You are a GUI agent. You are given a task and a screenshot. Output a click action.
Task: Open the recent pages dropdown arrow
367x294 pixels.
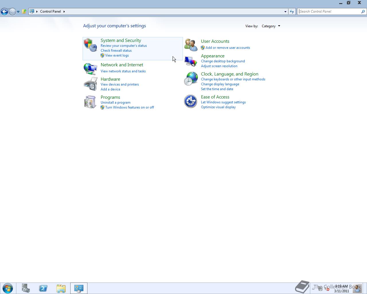(x=18, y=12)
